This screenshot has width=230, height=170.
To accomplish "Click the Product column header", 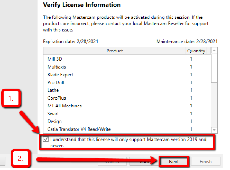I will point(114,51).
